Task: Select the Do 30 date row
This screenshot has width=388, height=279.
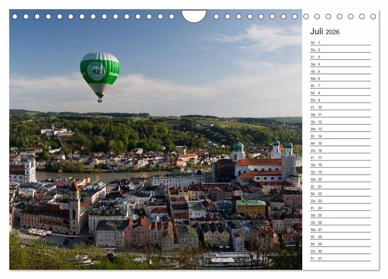Action: 340,251
